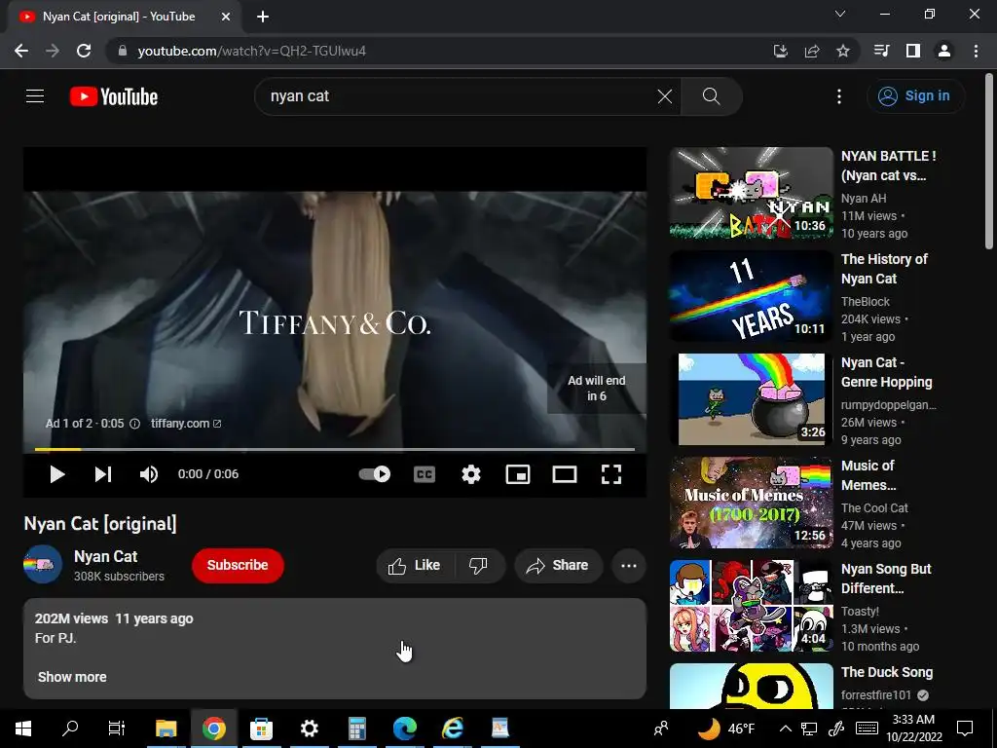This screenshot has height=748, width=997.
Task: Subscribe to the Nyan Cat channel
Action: 238,566
